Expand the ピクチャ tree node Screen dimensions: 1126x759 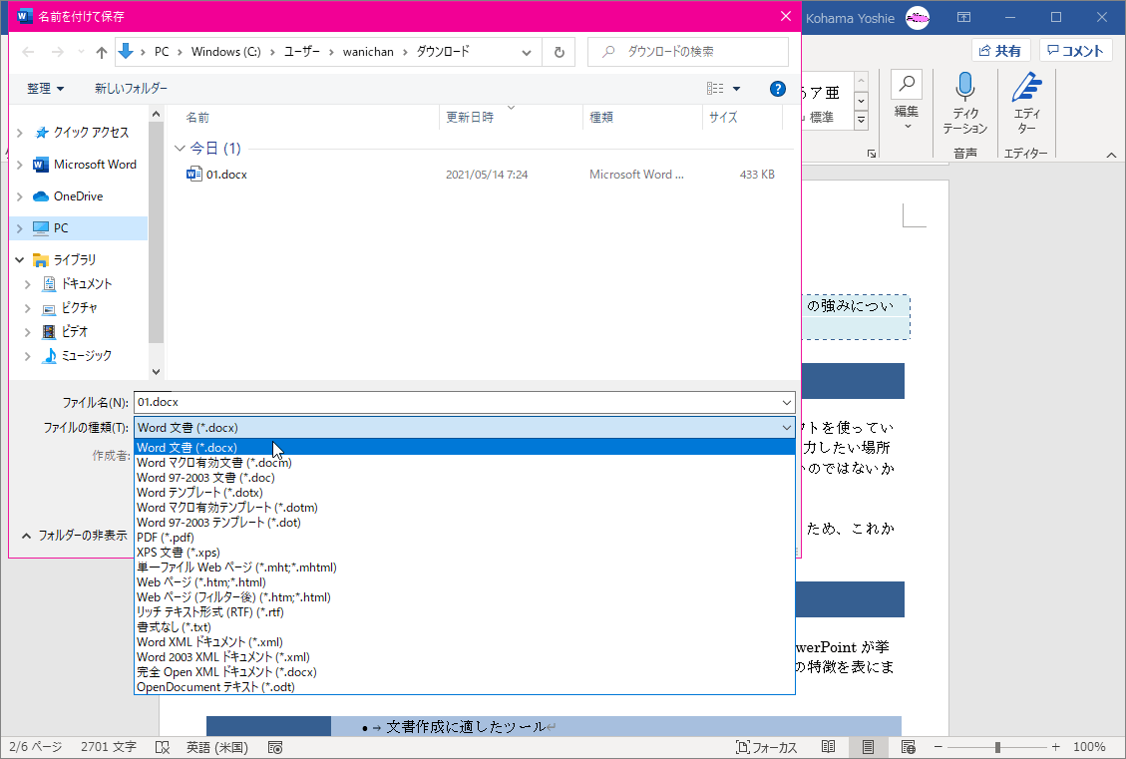pos(27,308)
